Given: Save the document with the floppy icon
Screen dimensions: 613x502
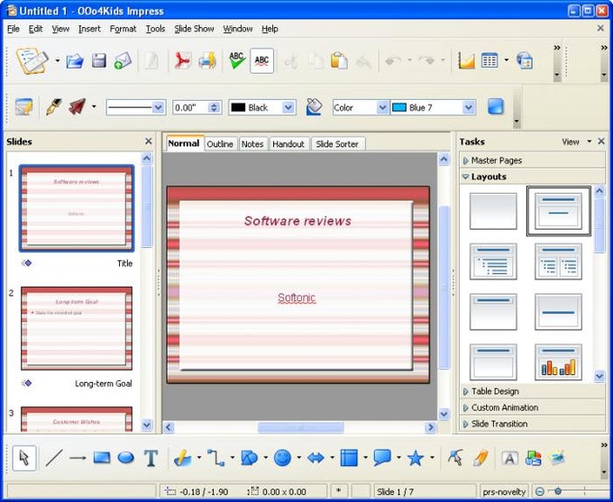Looking at the screenshot, I should click(x=99, y=61).
